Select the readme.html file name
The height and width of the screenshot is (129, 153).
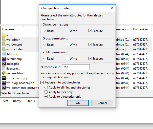15,73
